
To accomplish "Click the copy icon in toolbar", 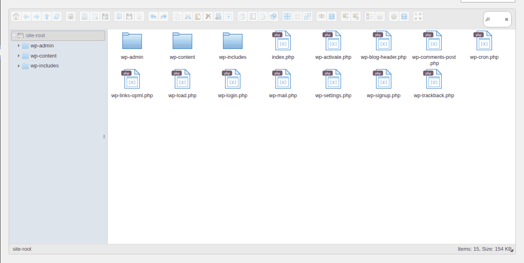I will click(x=178, y=17).
